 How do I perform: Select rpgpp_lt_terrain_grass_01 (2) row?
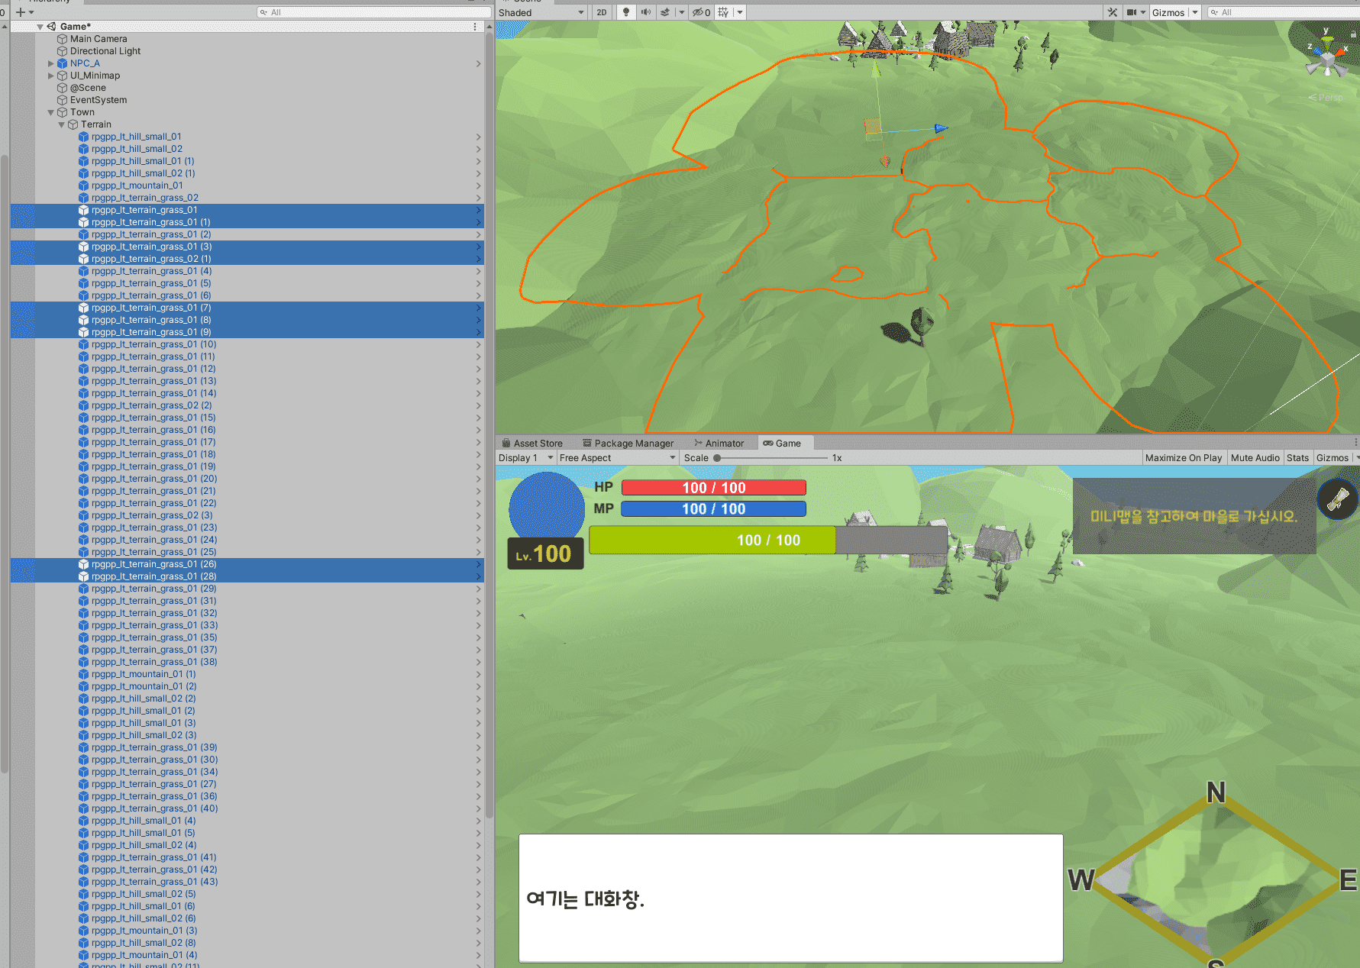tap(247, 234)
